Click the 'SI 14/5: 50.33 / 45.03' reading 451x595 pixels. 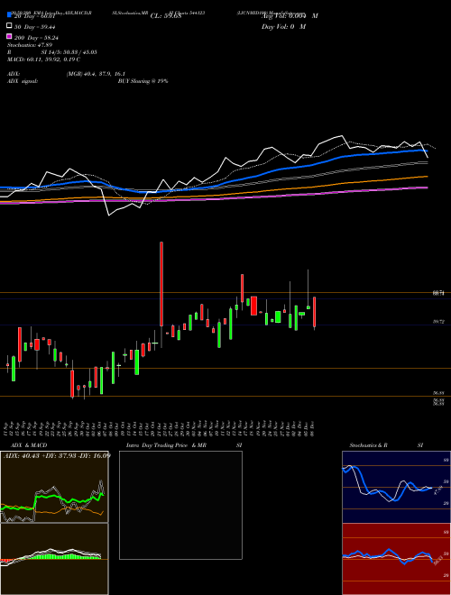pyautogui.click(x=69, y=52)
